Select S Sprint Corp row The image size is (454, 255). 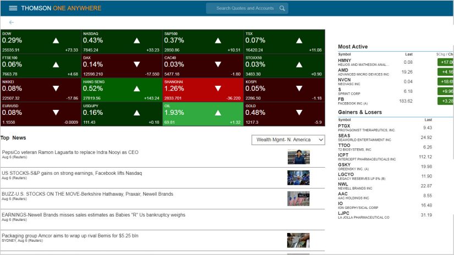point(396,91)
